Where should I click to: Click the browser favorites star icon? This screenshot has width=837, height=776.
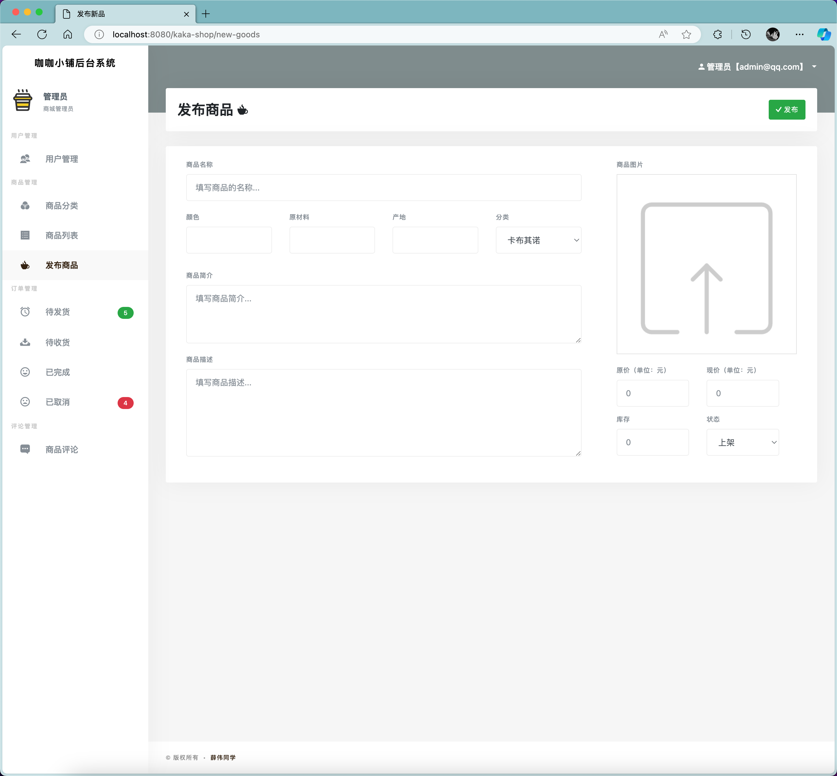coord(686,34)
